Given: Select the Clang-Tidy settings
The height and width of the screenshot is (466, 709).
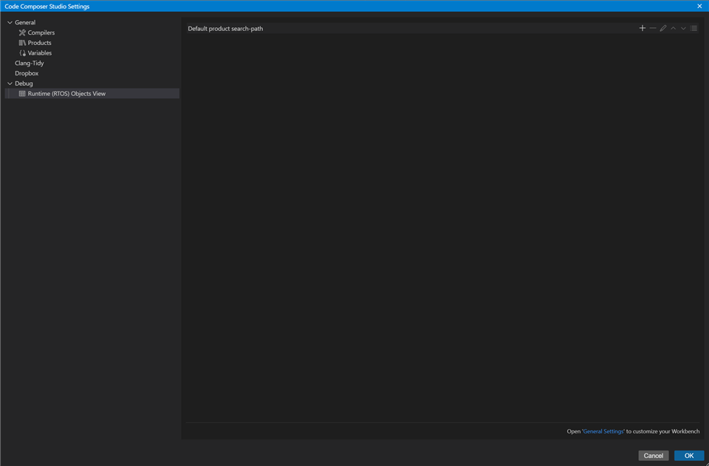Looking at the screenshot, I should tap(30, 63).
